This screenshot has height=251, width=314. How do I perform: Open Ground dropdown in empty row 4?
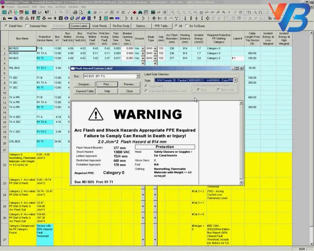click(x=143, y=63)
